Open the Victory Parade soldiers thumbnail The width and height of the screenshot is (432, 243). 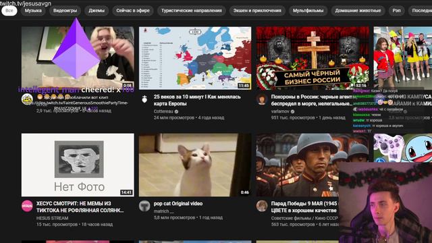298,165
